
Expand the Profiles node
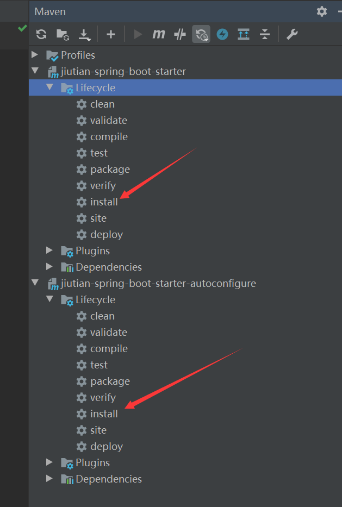pyautogui.click(x=35, y=55)
